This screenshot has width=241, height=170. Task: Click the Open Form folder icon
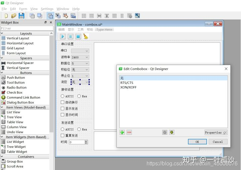coord(14,16)
